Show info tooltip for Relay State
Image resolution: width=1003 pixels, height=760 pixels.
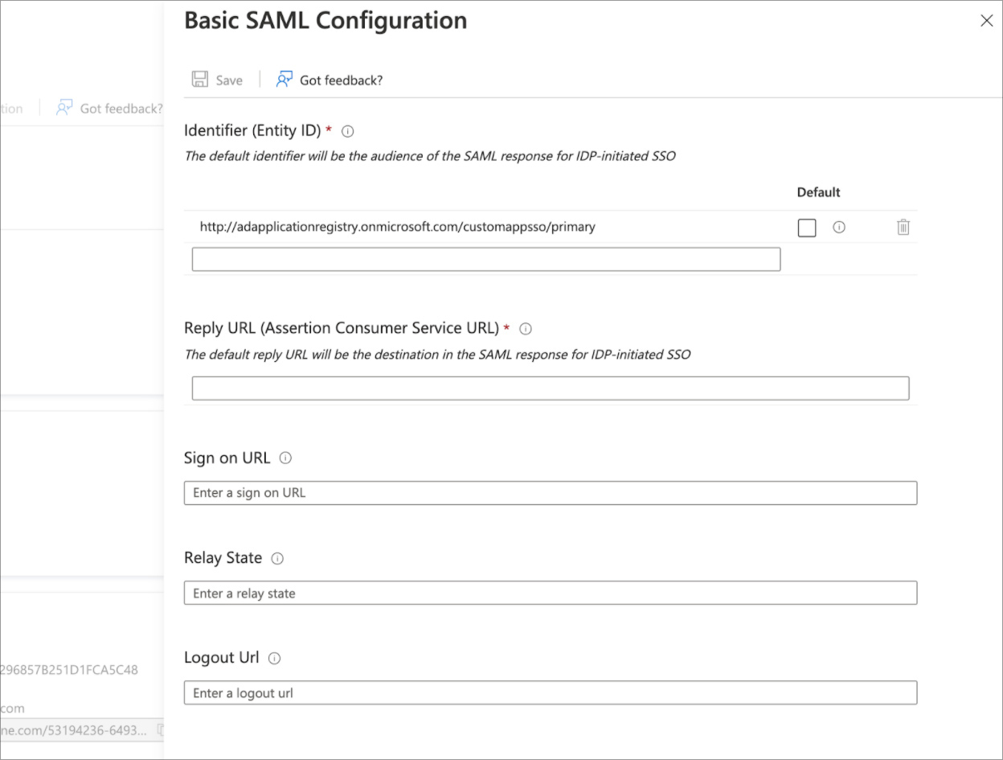(x=277, y=558)
